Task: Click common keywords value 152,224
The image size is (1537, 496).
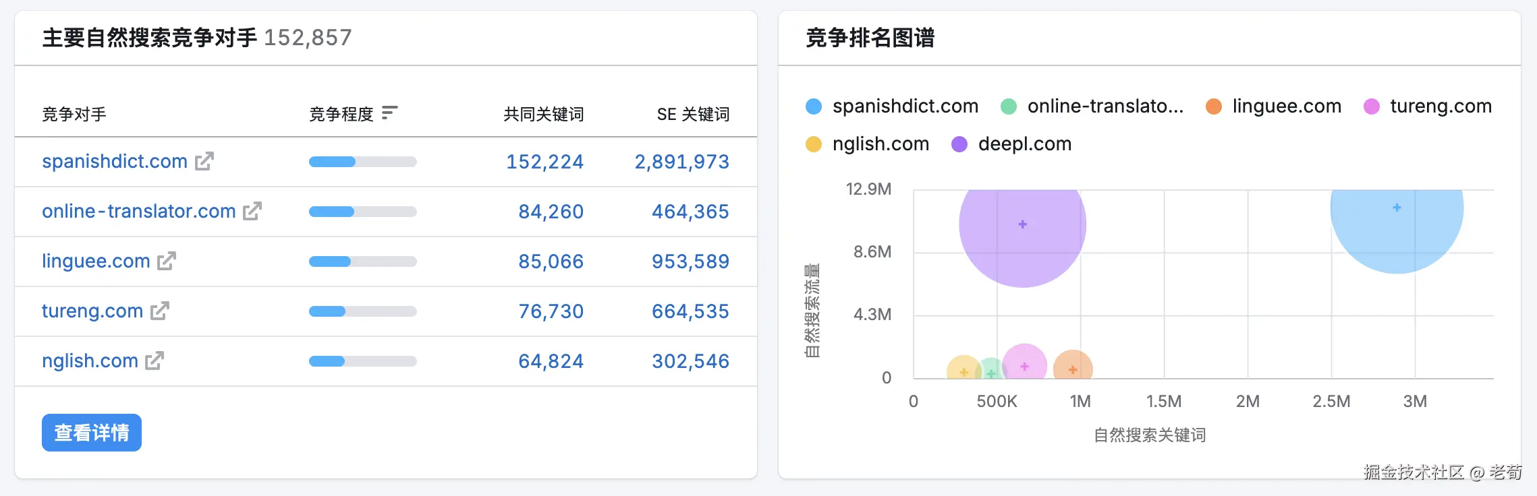Action: [x=544, y=162]
